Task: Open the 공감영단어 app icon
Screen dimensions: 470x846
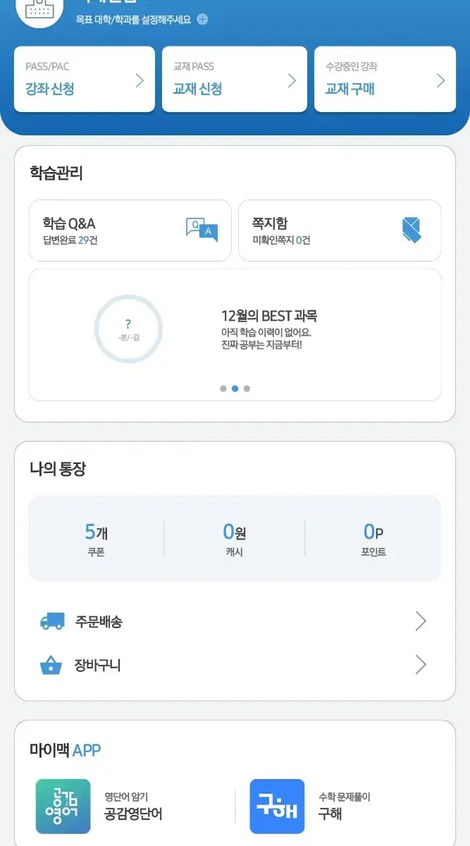Action: click(x=63, y=807)
